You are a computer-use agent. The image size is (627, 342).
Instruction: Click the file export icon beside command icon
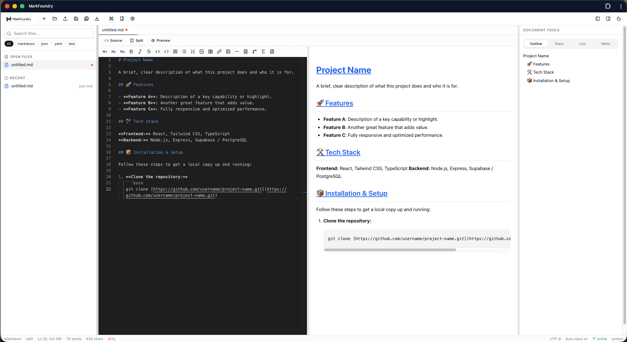tap(122, 19)
